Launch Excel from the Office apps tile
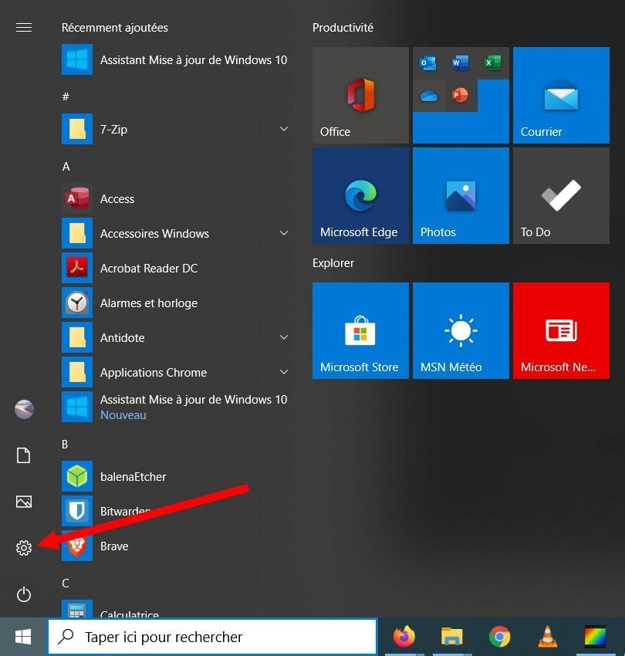This screenshot has width=625, height=656. [493, 63]
